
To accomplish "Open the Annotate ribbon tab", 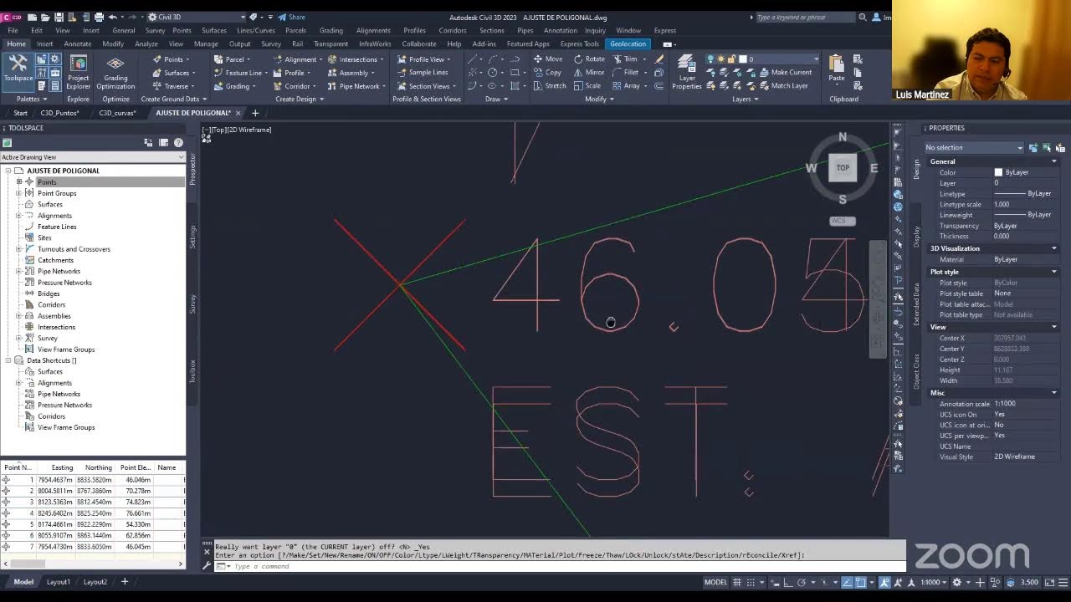I will click(77, 43).
